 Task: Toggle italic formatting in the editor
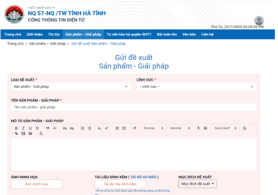click(23, 128)
